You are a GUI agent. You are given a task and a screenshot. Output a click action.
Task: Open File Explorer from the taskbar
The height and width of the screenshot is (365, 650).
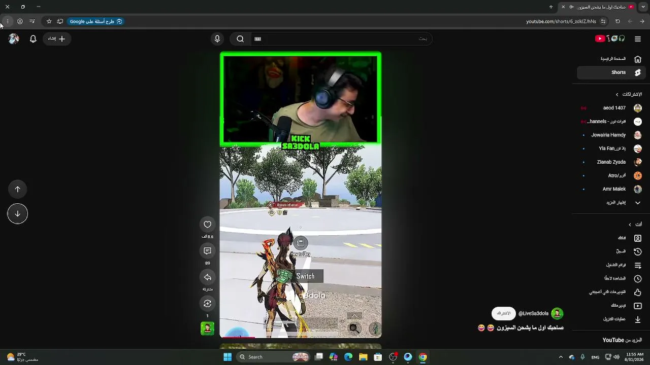363,357
